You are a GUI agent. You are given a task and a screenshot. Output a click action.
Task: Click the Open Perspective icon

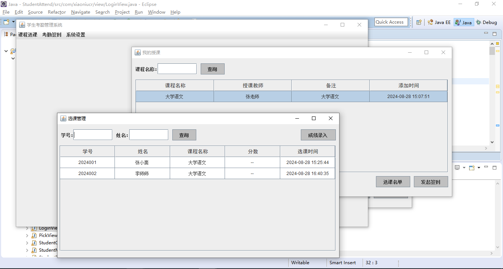pos(419,22)
